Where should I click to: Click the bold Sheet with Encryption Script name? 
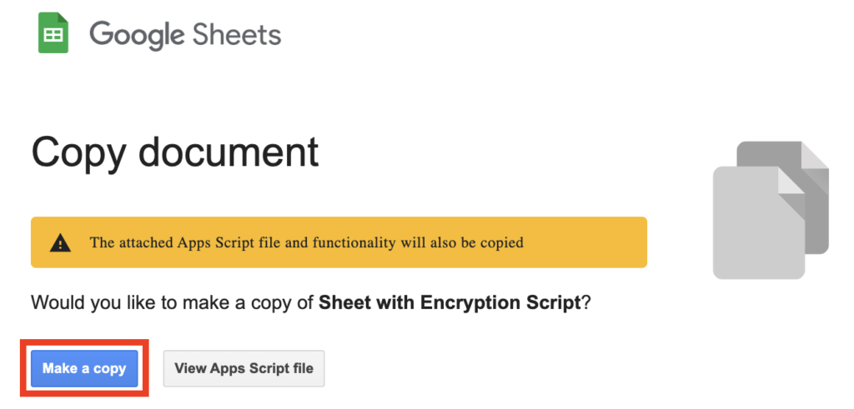coord(449,302)
